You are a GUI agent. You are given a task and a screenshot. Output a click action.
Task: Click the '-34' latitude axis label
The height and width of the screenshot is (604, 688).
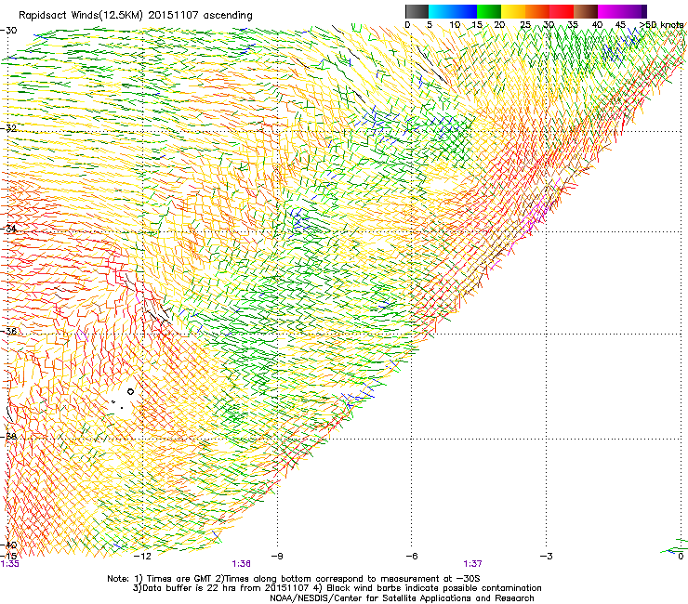coord(8,228)
